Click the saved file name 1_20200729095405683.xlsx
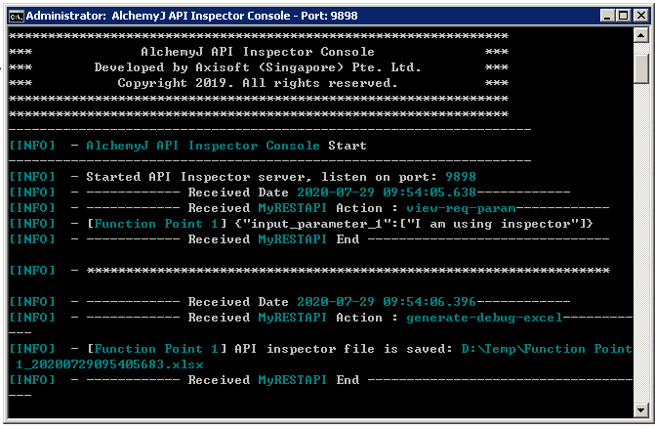Screen dimensions: 655x429 109,365
